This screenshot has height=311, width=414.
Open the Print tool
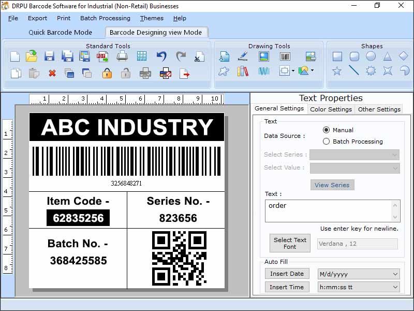(x=122, y=56)
